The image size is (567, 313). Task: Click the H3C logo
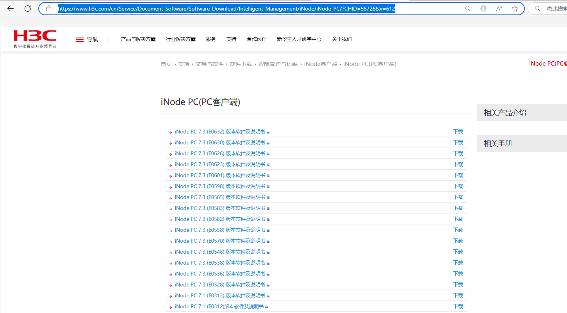click(35, 39)
